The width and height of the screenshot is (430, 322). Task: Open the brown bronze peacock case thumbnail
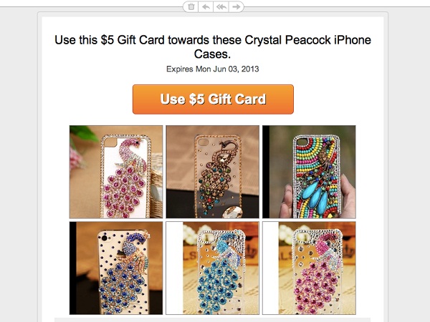[213, 172]
